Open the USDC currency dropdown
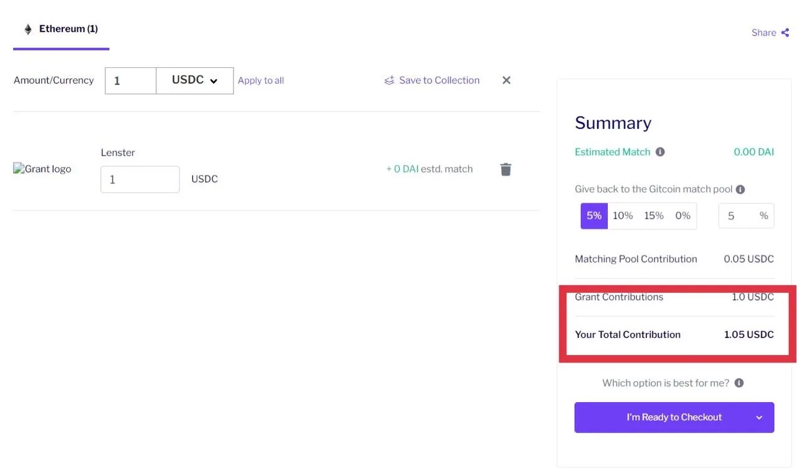 (195, 81)
